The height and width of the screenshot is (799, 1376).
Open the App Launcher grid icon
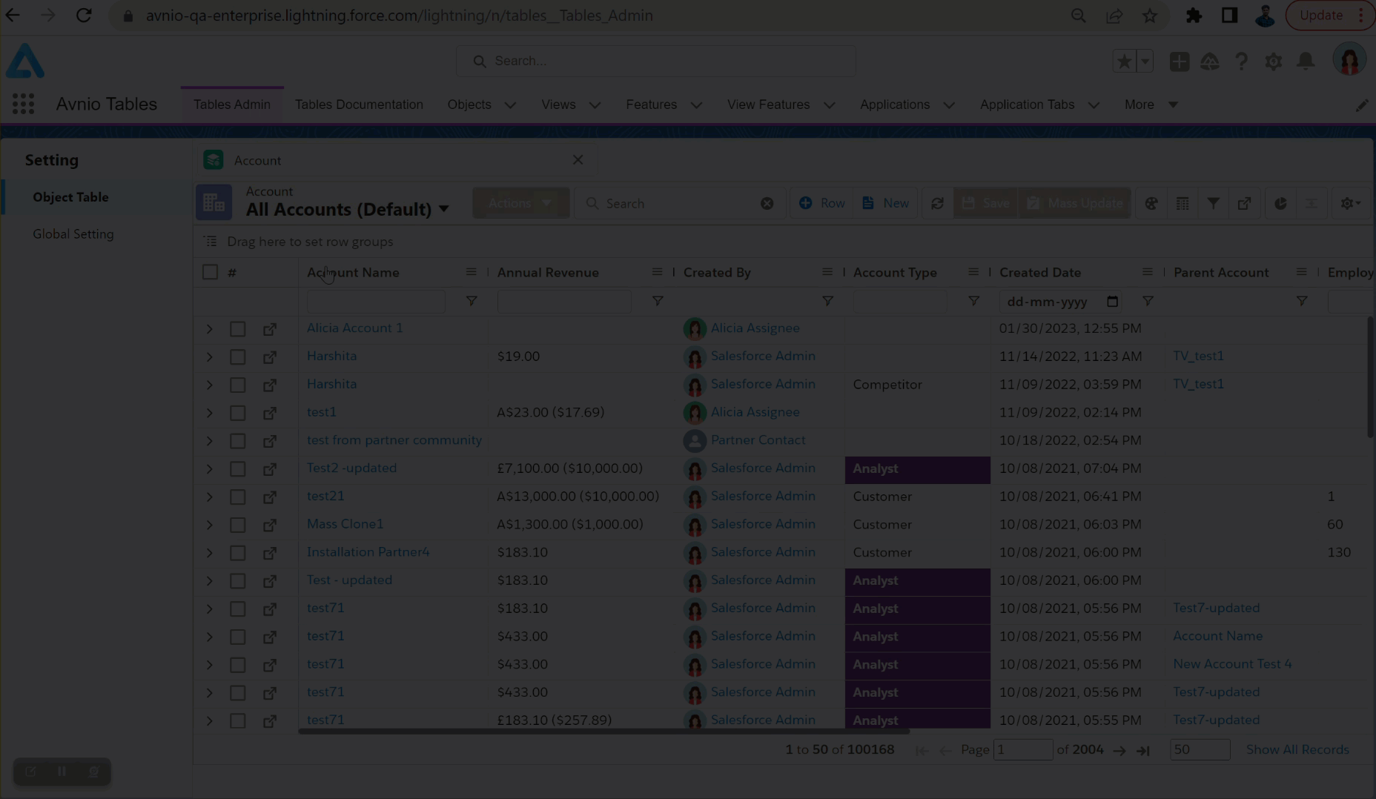pos(23,105)
